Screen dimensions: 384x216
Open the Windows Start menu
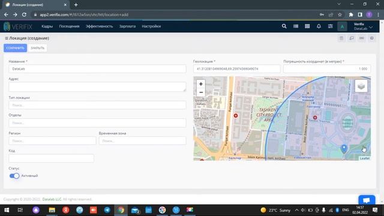click(7, 210)
